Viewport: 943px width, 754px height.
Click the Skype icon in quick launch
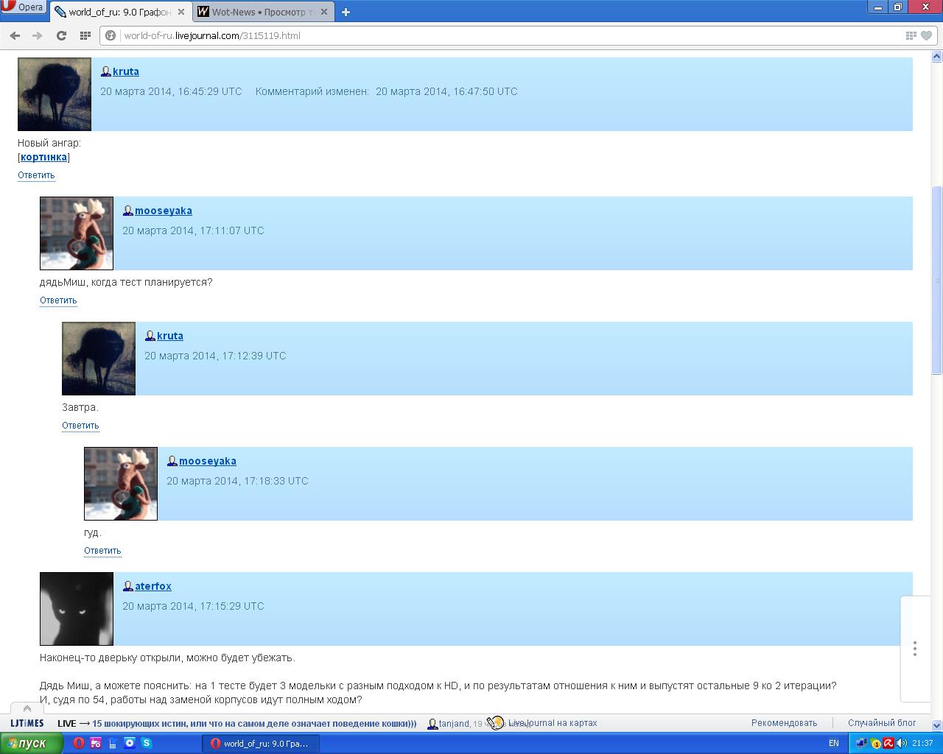[x=146, y=743]
